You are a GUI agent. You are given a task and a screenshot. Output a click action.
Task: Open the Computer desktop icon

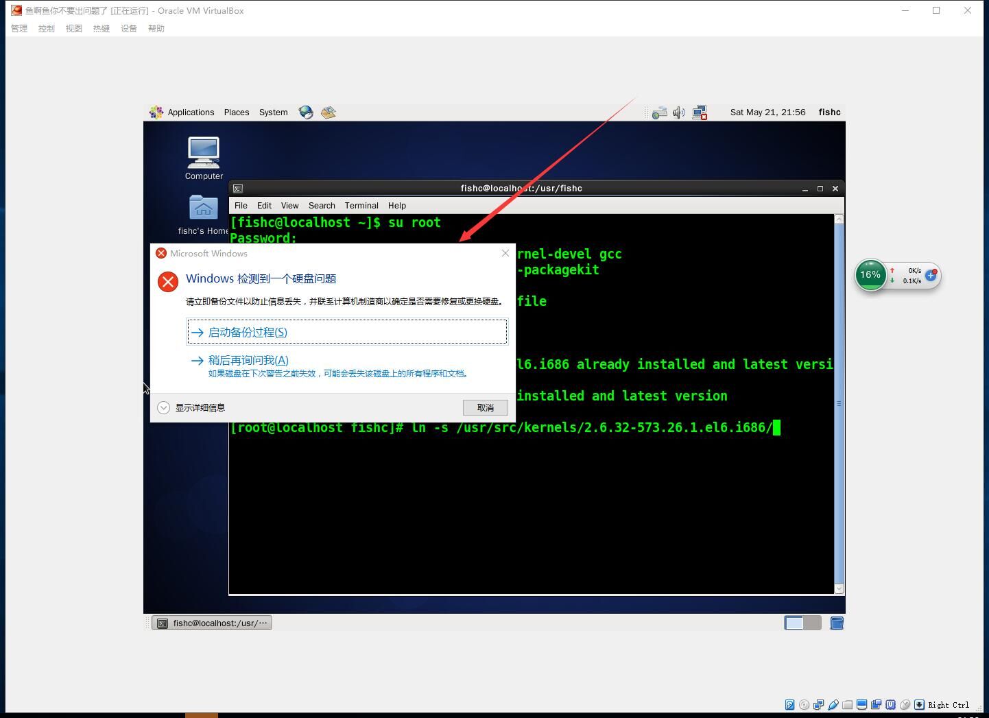tap(204, 158)
